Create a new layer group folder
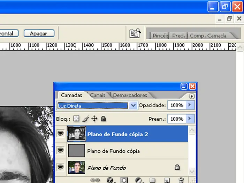Viewport: 244px width, 183px height. click(x=152, y=180)
